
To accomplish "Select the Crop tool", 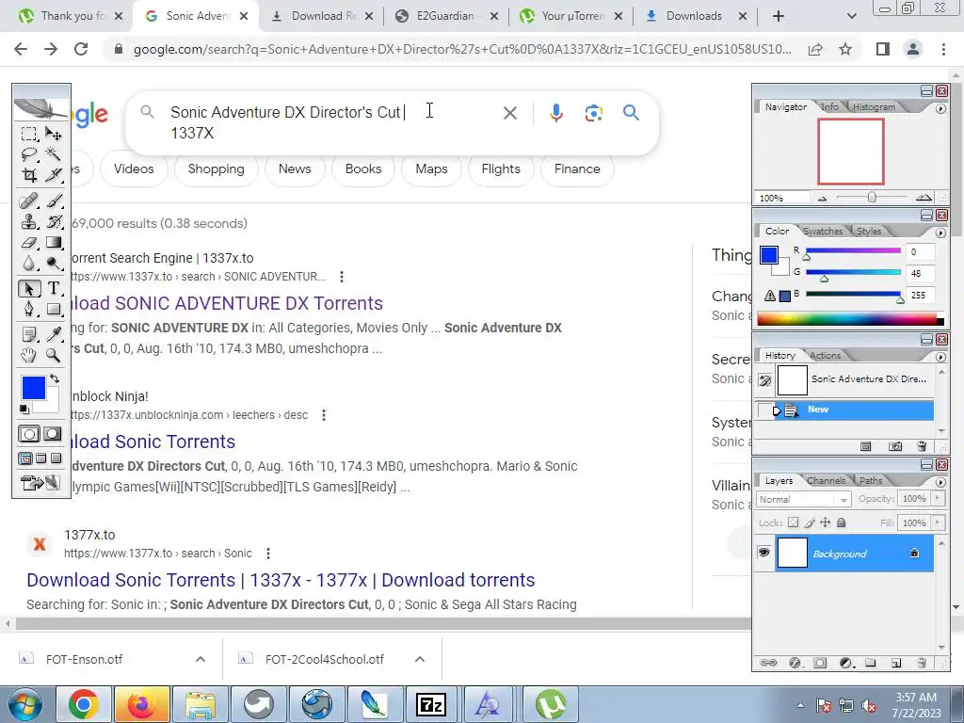I will (29, 175).
